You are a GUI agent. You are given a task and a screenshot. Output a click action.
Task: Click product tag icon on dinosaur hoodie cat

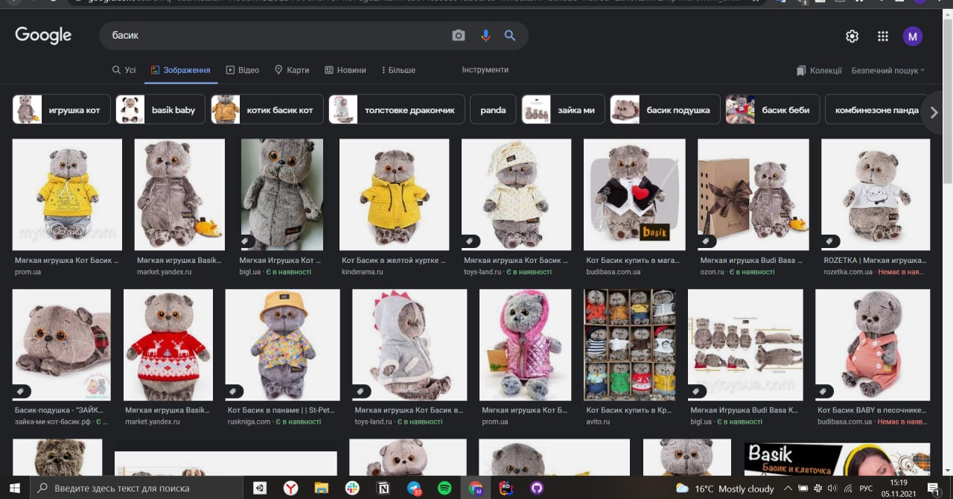coord(361,391)
